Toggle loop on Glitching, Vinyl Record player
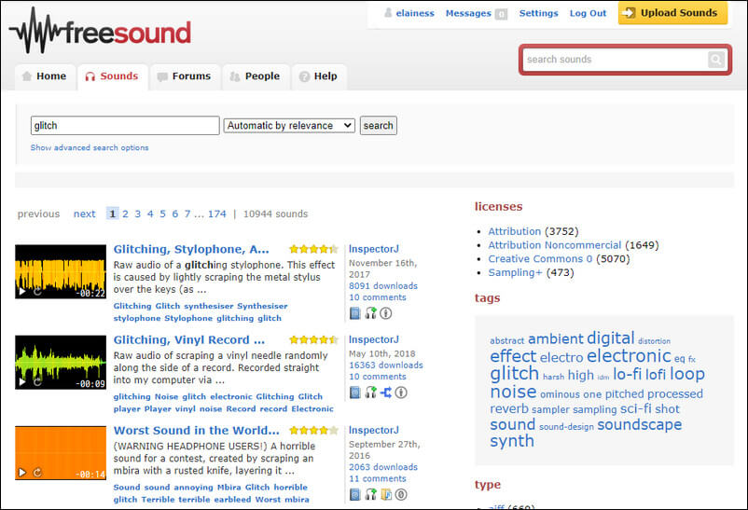The image size is (748, 510). pyautogui.click(x=37, y=381)
